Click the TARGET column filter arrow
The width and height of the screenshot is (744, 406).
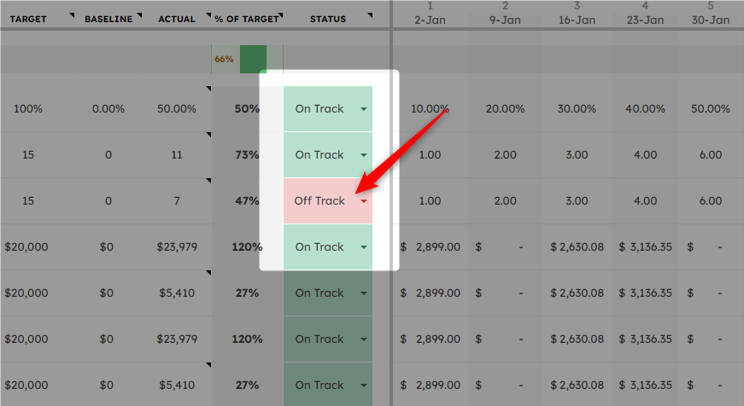(72, 15)
